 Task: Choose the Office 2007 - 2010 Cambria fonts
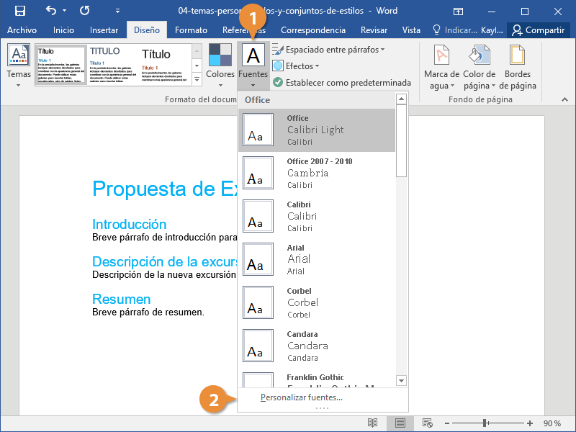317,173
